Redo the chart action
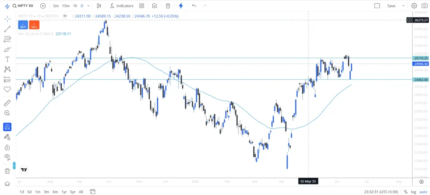Image resolution: width=430 pixels, height=195 pixels. pyautogui.click(x=205, y=6)
